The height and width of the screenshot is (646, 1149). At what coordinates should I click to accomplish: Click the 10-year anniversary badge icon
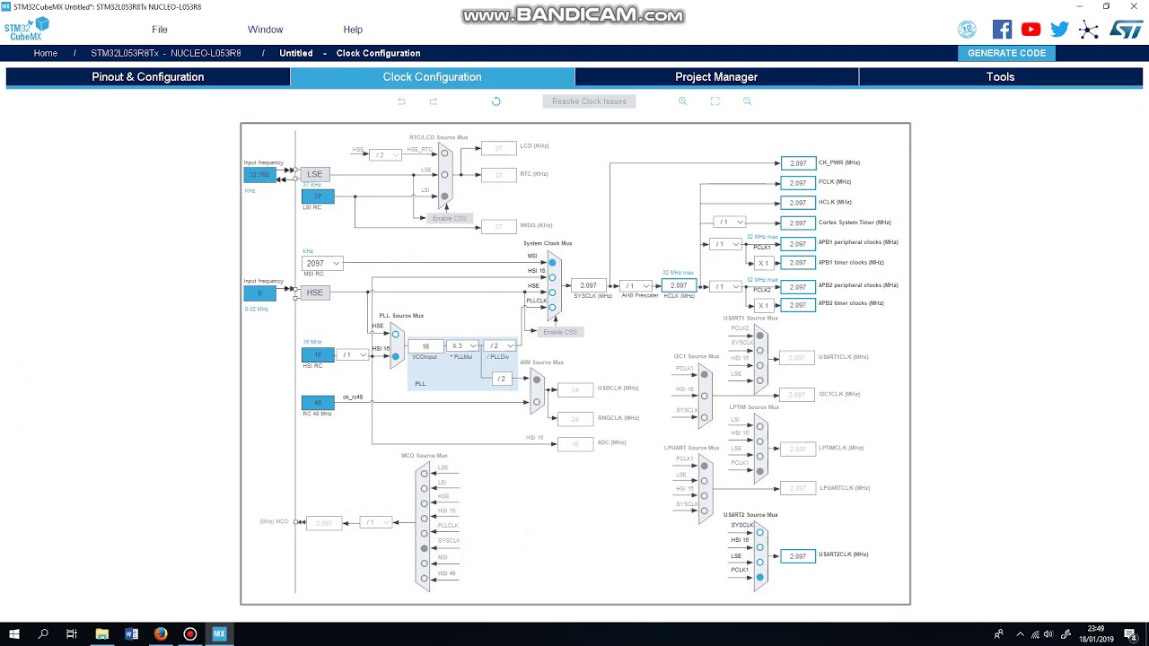967,30
